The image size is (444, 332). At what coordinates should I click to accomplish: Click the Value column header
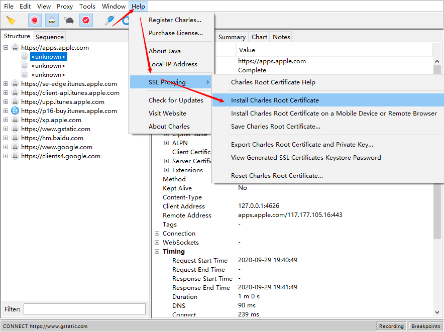tap(334, 50)
